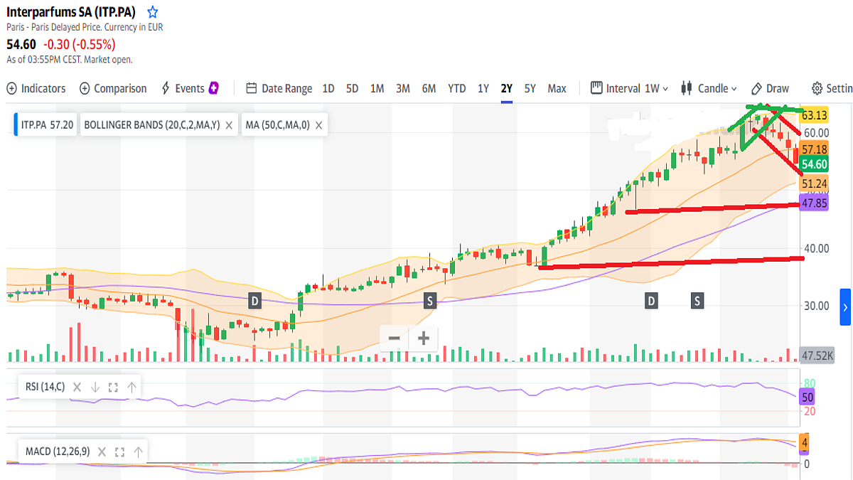Open the Date Range picker
Screen dimensions: 853x480
[x=279, y=88]
